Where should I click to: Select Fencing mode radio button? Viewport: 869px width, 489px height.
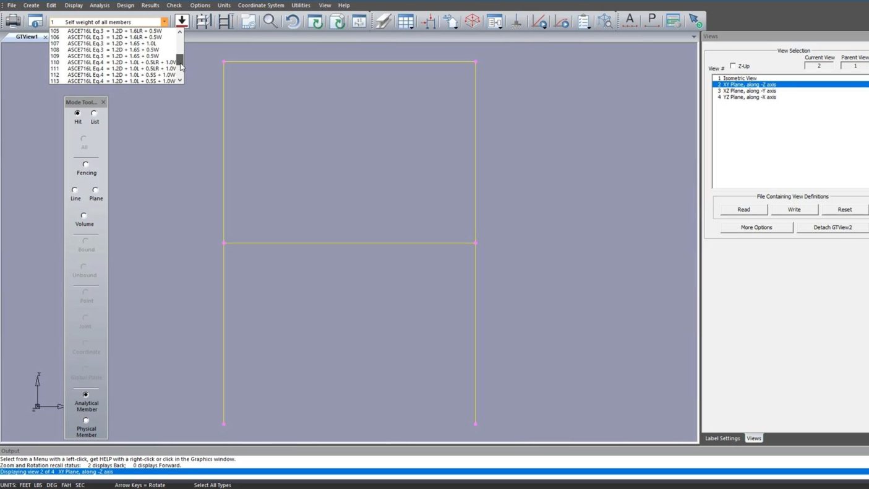[x=86, y=165]
